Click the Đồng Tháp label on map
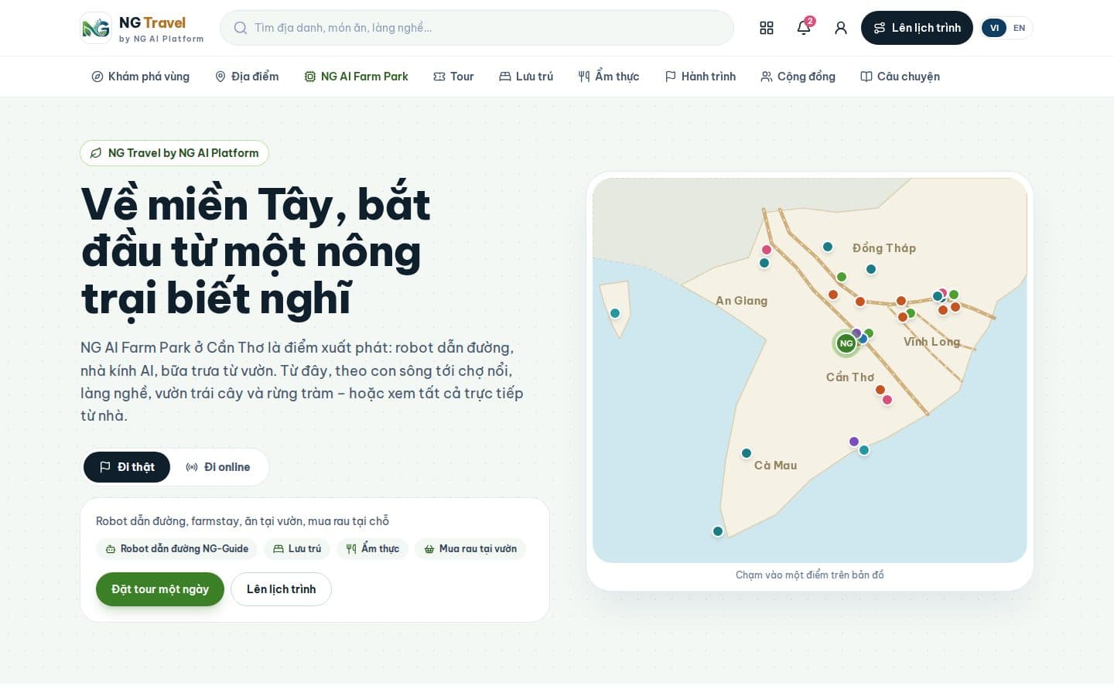 pos(884,248)
